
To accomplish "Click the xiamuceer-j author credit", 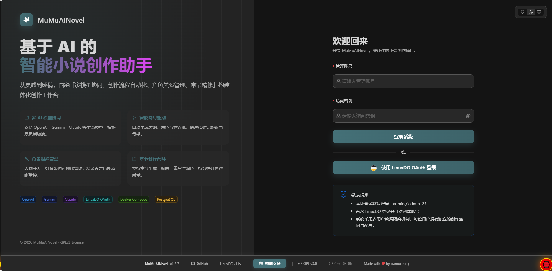I will 400,264.
